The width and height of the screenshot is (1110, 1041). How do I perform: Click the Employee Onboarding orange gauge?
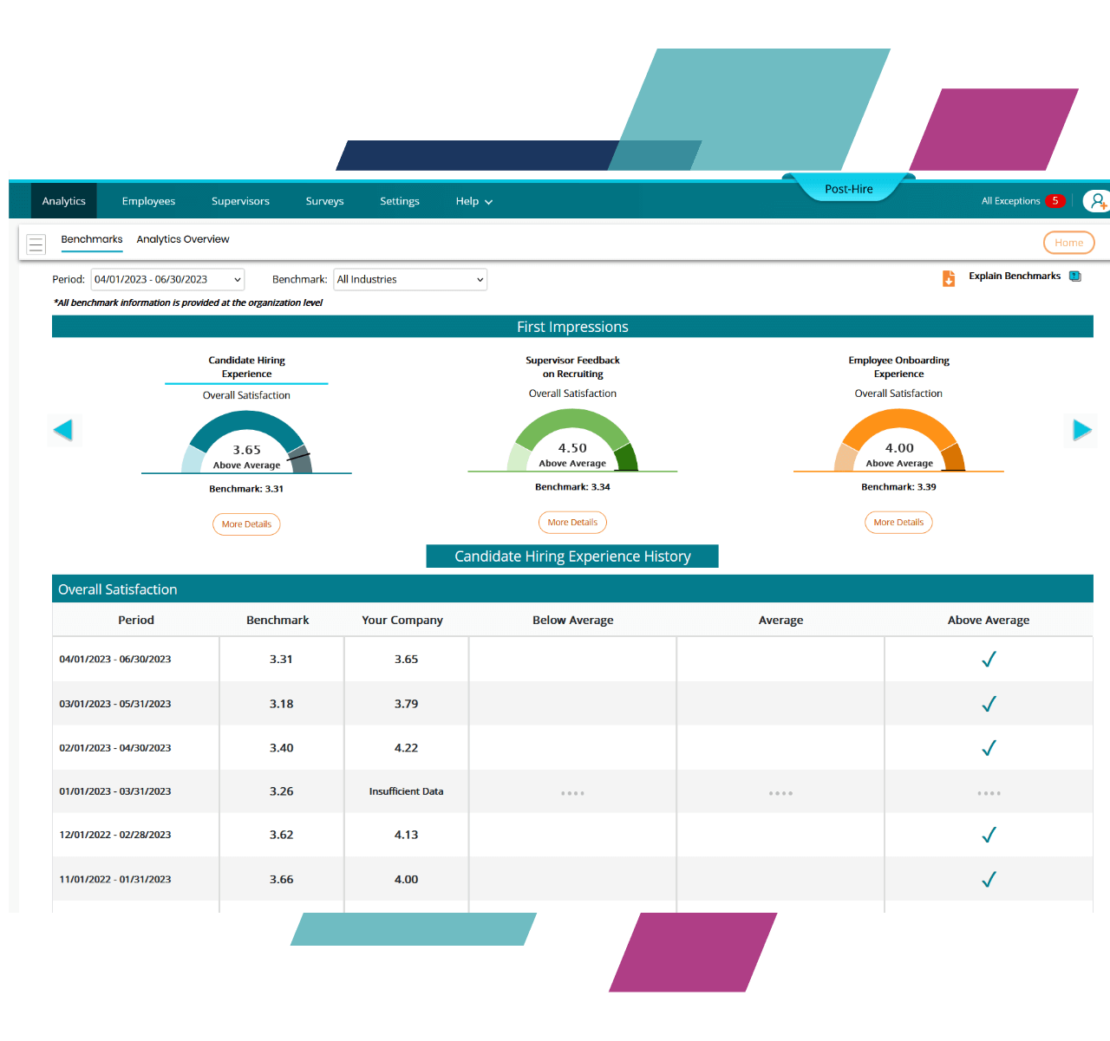(898, 441)
